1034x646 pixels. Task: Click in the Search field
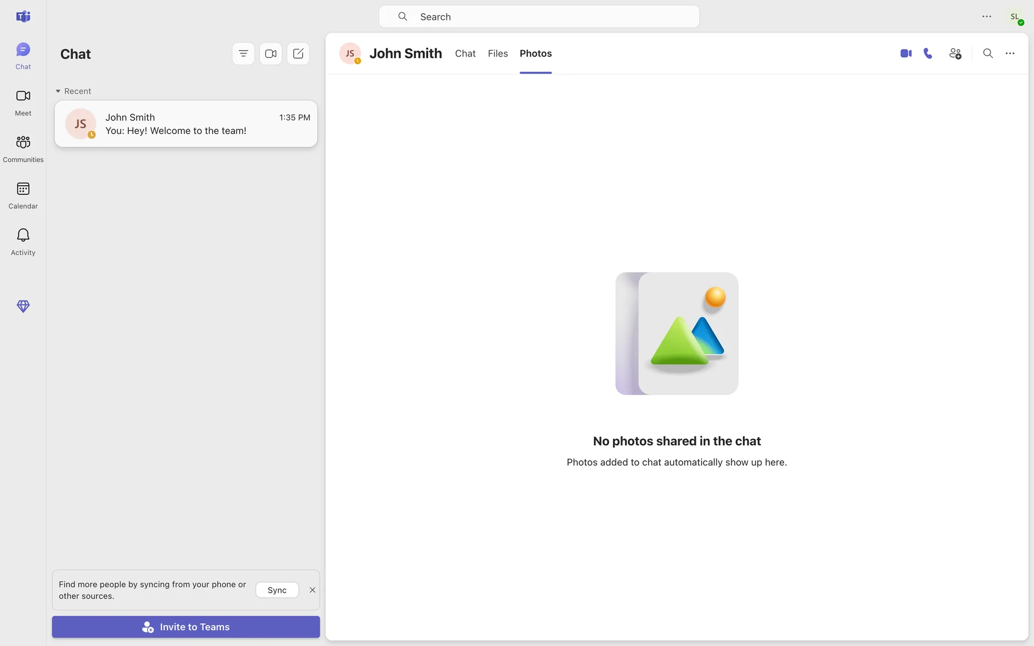tap(539, 17)
